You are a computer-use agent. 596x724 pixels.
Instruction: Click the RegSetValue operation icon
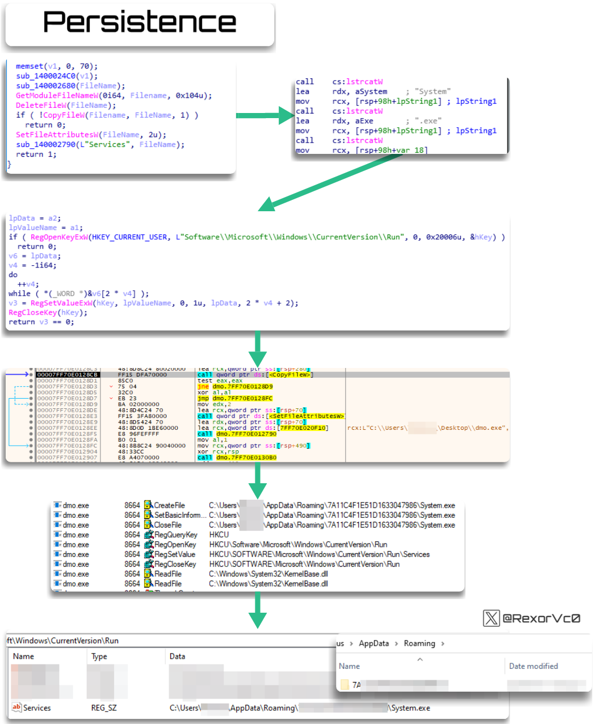(x=149, y=554)
